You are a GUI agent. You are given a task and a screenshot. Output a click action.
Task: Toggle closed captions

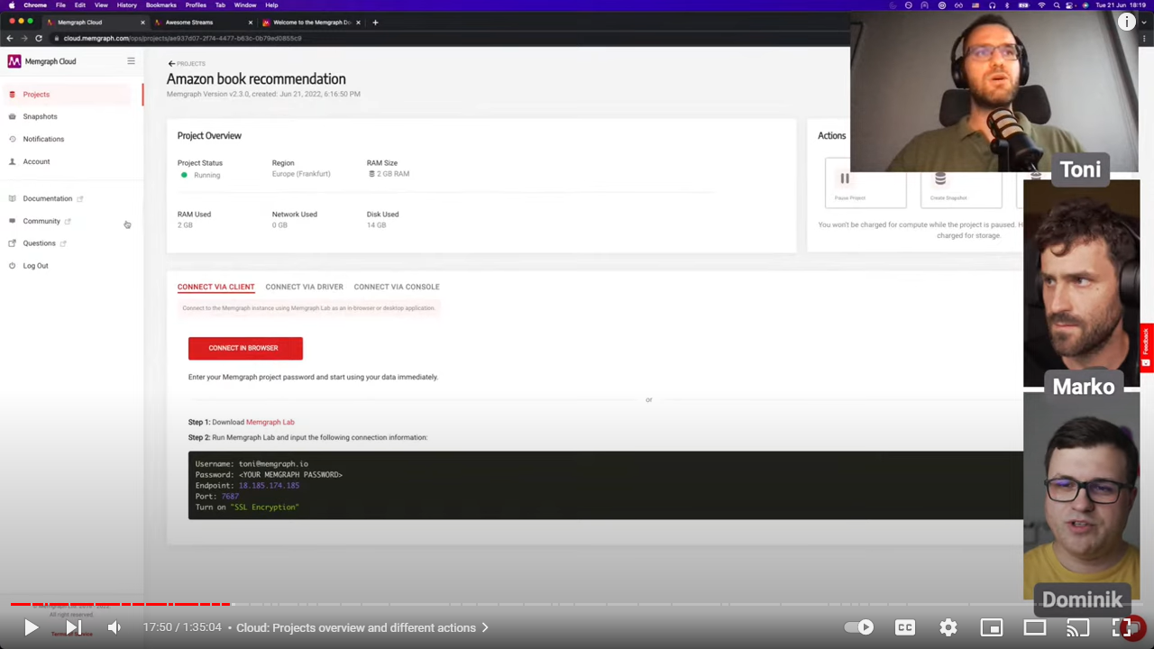click(x=905, y=627)
